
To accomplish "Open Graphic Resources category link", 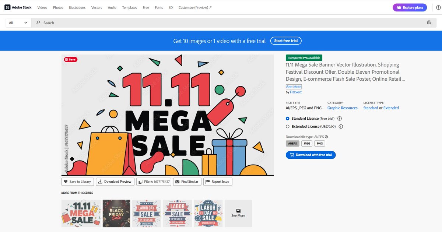I will pos(343,108).
